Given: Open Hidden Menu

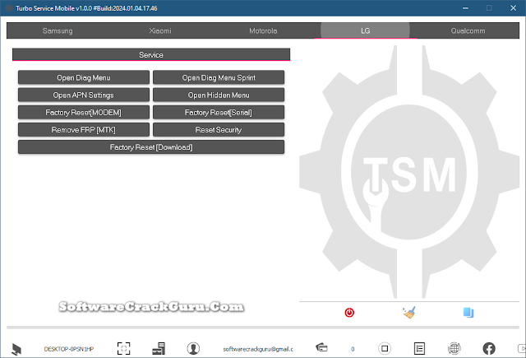Looking at the screenshot, I should 219,95.
